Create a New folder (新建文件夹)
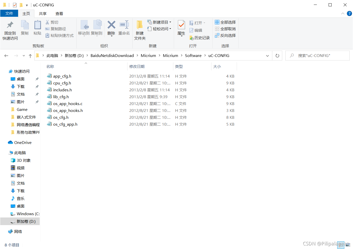Image resolution: width=353 pixels, height=249 pixels. tap(140, 30)
